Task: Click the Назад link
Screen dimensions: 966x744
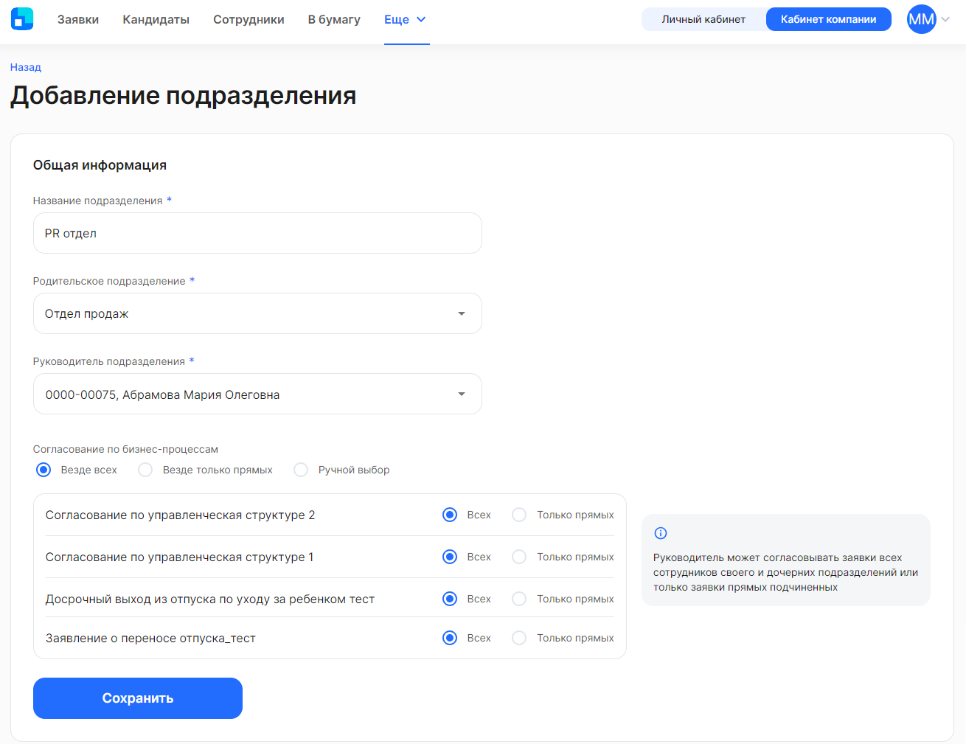Action: (26, 67)
